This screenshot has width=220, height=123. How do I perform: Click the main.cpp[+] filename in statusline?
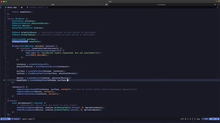29,119
